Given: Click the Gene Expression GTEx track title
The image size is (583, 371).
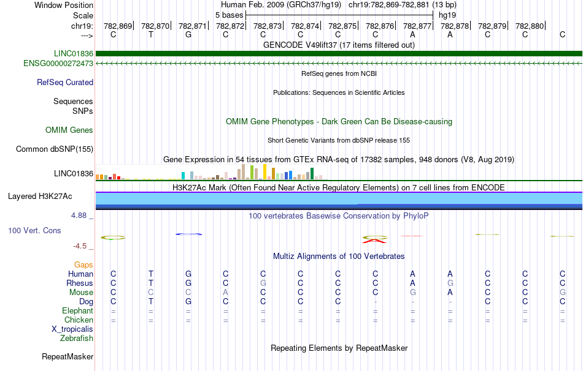Looking at the screenshot, I should pos(339,160).
